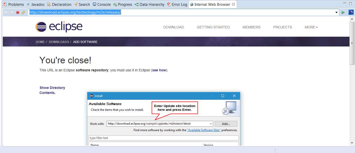
Task: Click the vertical scrollbar thumb
Action: pyautogui.click(x=352, y=43)
